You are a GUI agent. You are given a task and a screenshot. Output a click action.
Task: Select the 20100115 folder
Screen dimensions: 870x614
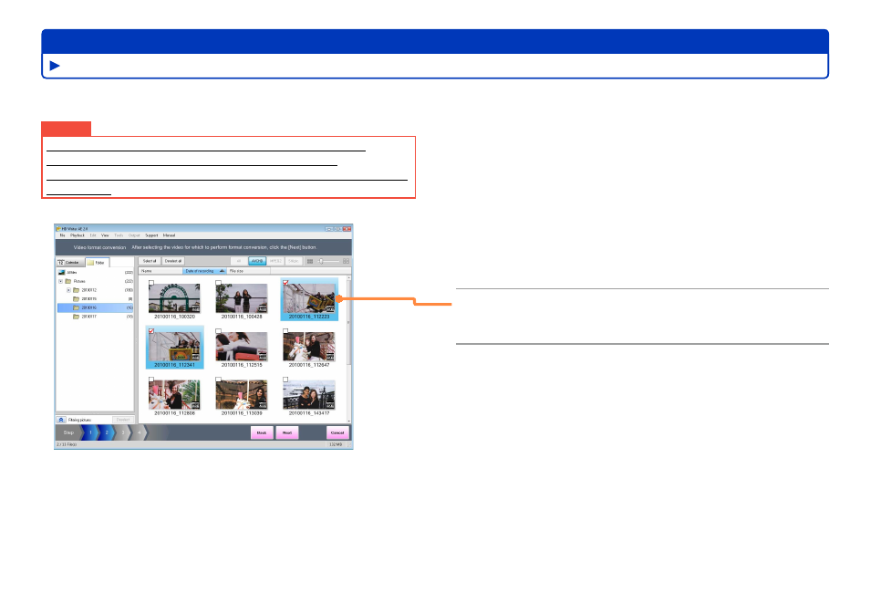pyautogui.click(x=88, y=298)
